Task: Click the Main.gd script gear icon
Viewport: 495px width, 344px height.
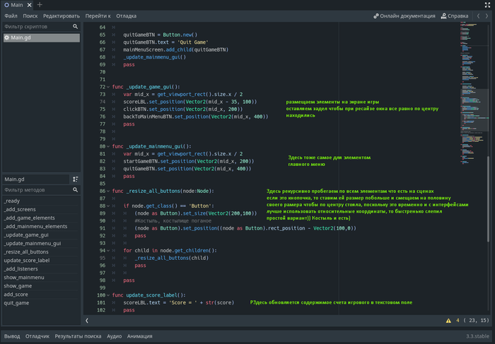Action: (x=7, y=37)
